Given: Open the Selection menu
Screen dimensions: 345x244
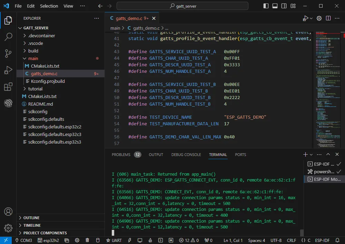Looking at the screenshot, I should click(49, 6).
